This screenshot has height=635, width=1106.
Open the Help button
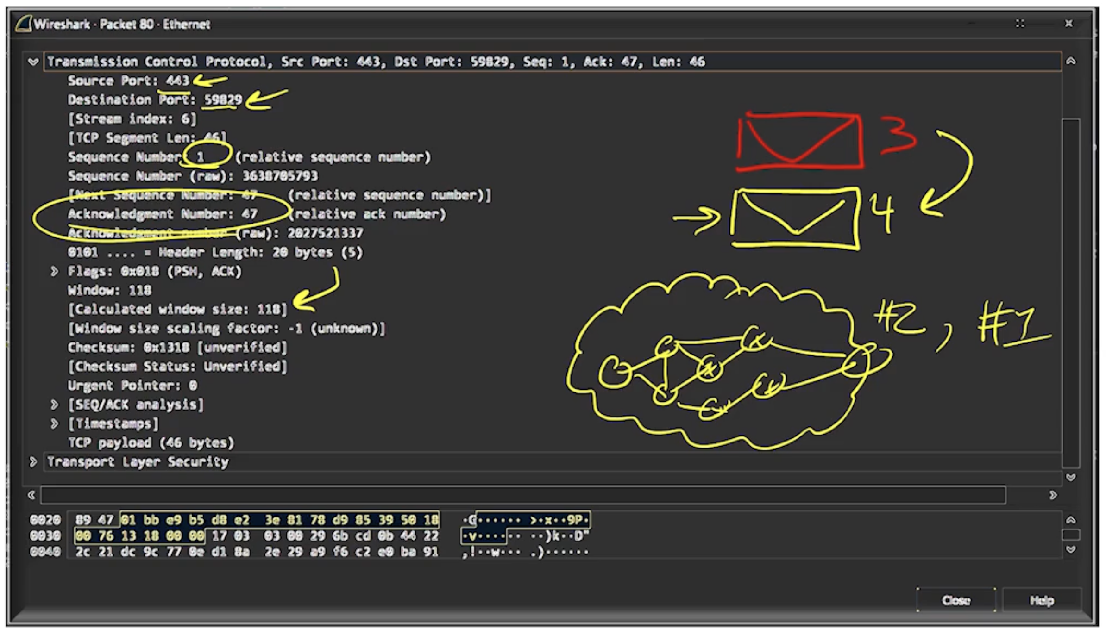(x=1041, y=600)
